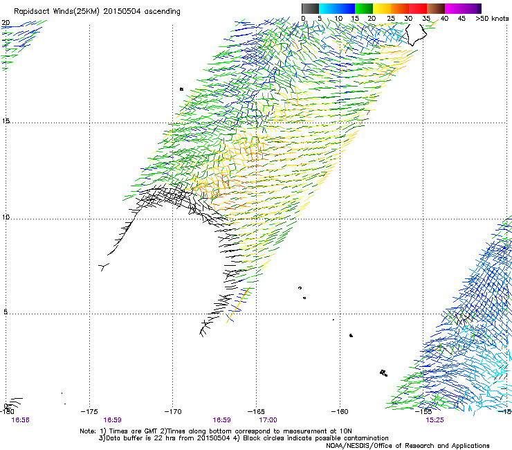Viewport: 512px width, 450px height.
Task: Click the longitude label '-155'
Action: click(423, 411)
